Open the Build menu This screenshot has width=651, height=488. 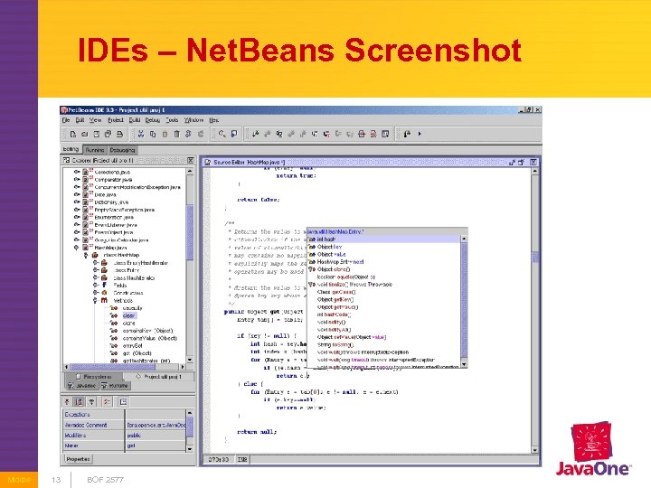[x=134, y=120]
